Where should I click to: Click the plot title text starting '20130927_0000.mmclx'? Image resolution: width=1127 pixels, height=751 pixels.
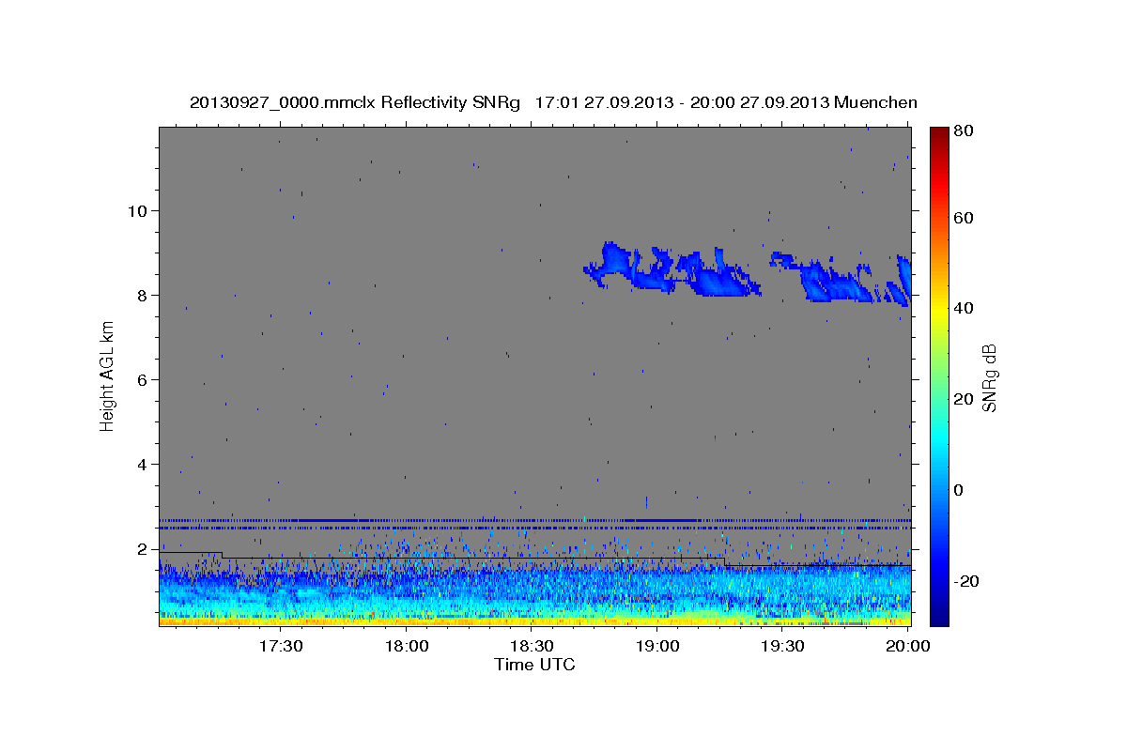point(553,102)
